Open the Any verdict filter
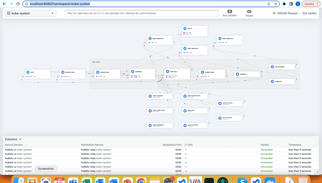Viewport: 322px width, 183px height. tap(230, 13)
